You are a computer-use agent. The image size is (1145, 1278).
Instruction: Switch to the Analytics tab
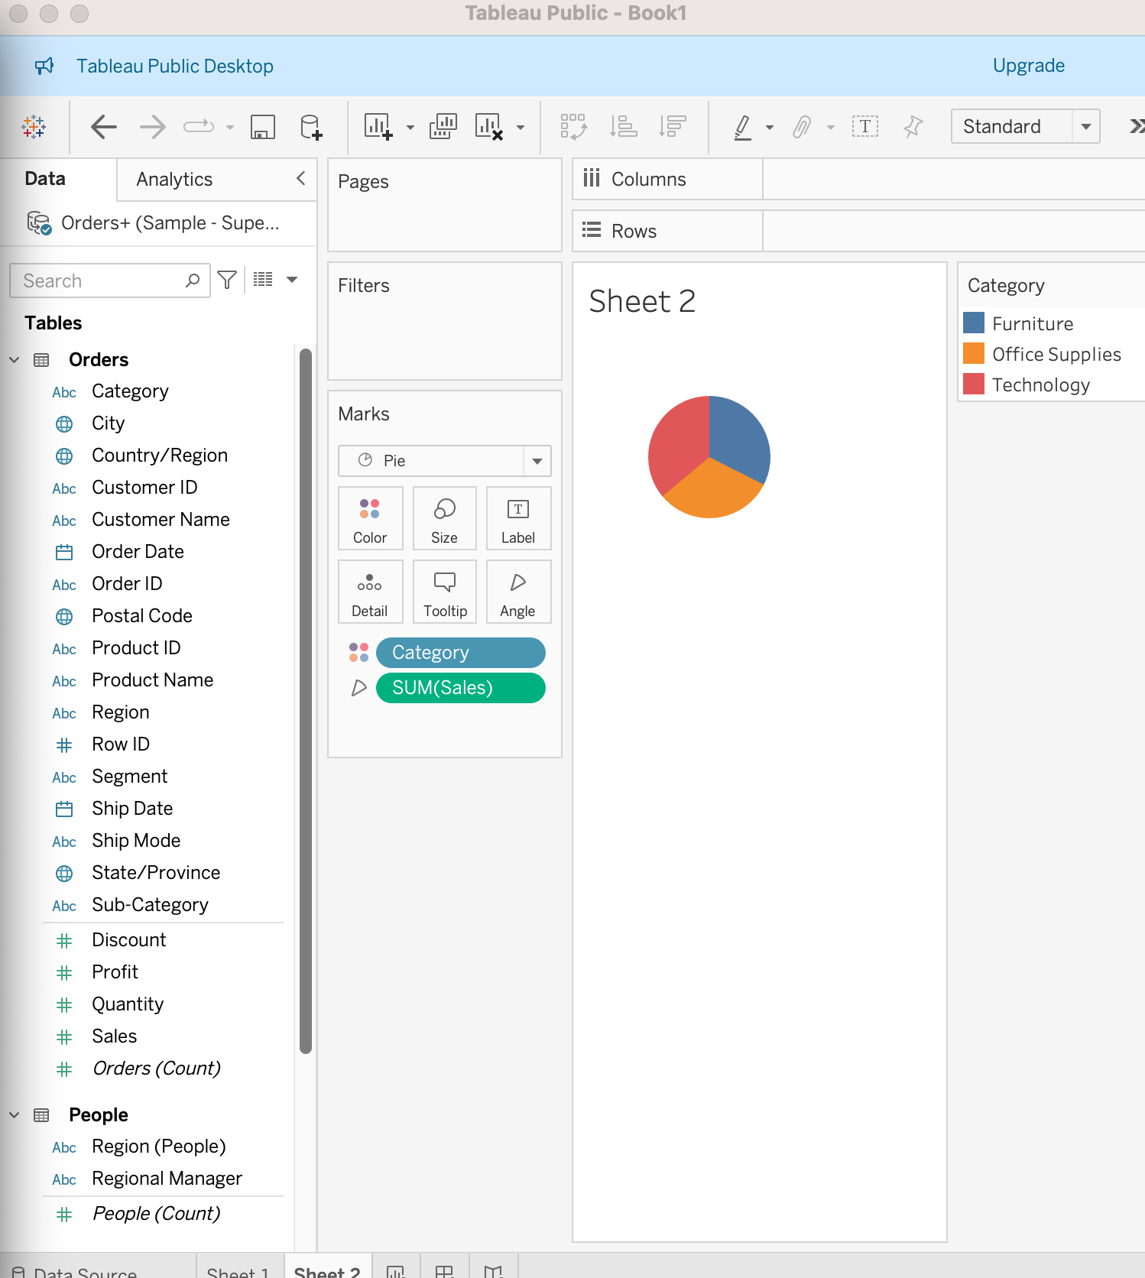pyautogui.click(x=174, y=180)
